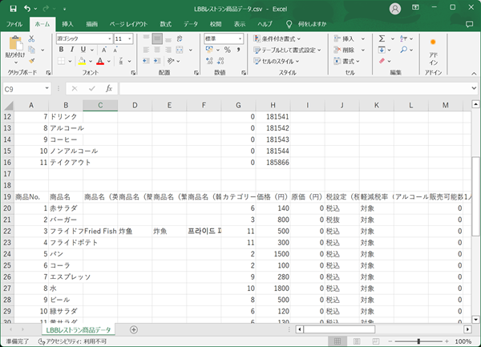Click the user account profile icon

click(394, 8)
